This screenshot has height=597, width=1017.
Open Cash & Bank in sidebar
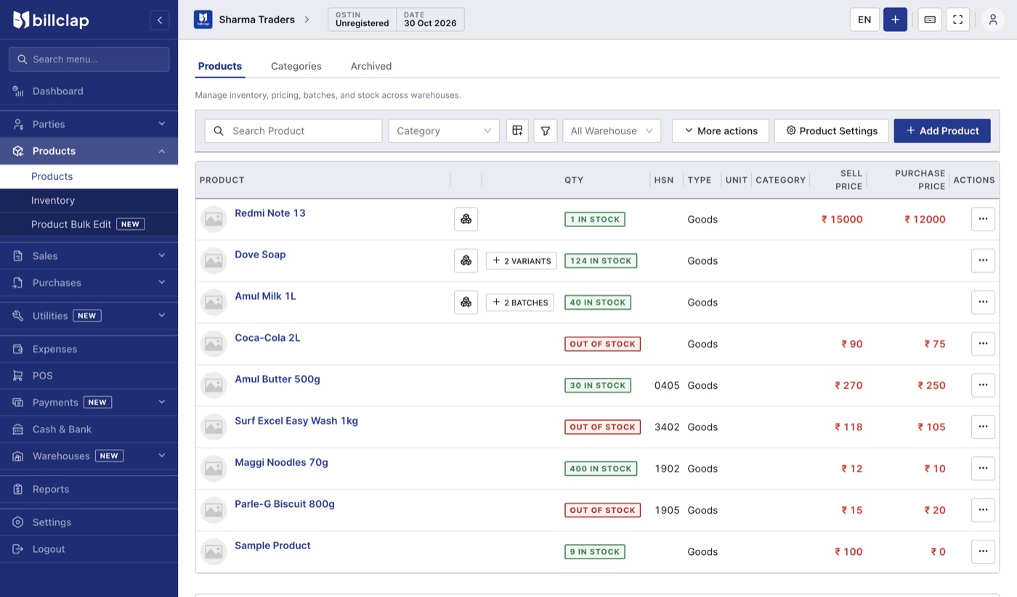click(x=89, y=429)
